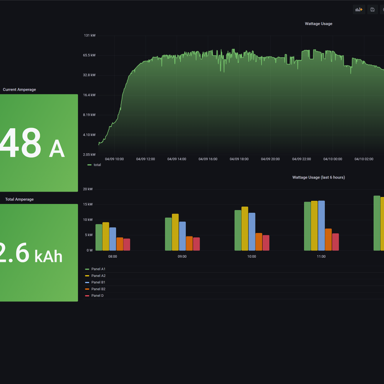The height and width of the screenshot is (384, 384).
Task: Click the Add panel icon
Action: coord(359,10)
